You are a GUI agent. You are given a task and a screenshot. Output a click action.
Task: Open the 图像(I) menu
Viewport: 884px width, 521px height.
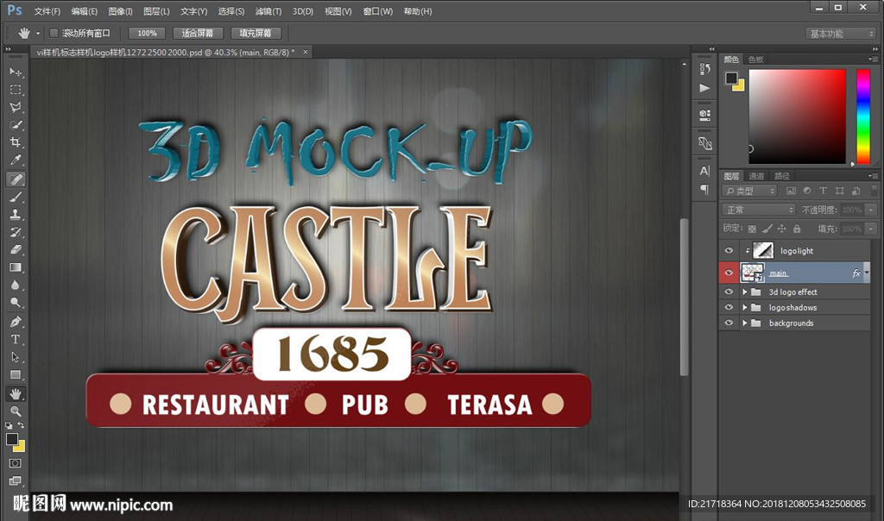pos(120,11)
